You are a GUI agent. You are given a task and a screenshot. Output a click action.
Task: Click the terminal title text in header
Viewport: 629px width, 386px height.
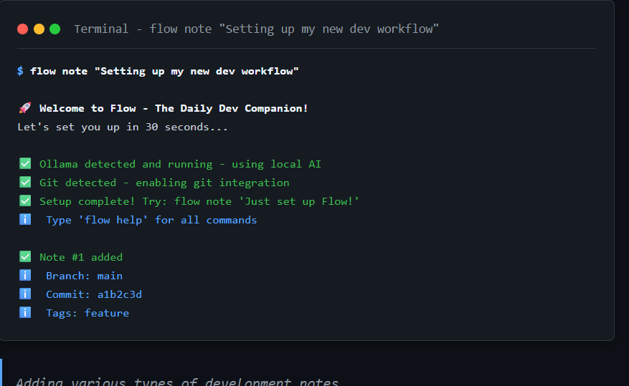tap(256, 29)
